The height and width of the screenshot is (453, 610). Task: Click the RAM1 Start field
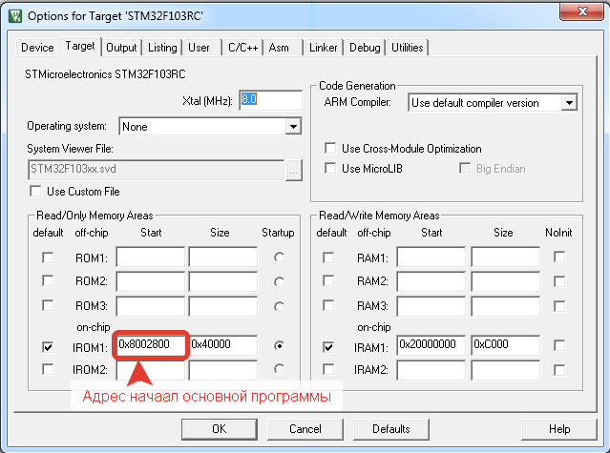(x=431, y=257)
